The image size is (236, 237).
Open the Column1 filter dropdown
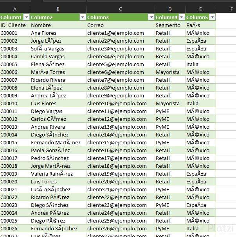[x=27, y=17]
